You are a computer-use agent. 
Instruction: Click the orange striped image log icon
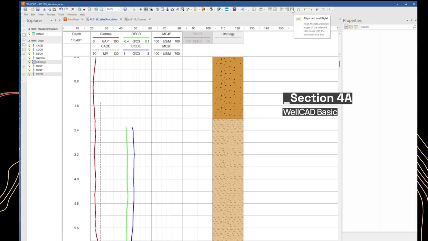point(203,9)
